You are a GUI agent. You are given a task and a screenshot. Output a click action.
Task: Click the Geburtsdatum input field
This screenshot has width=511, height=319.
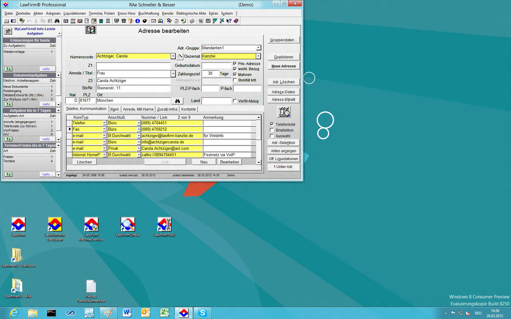coord(216,66)
